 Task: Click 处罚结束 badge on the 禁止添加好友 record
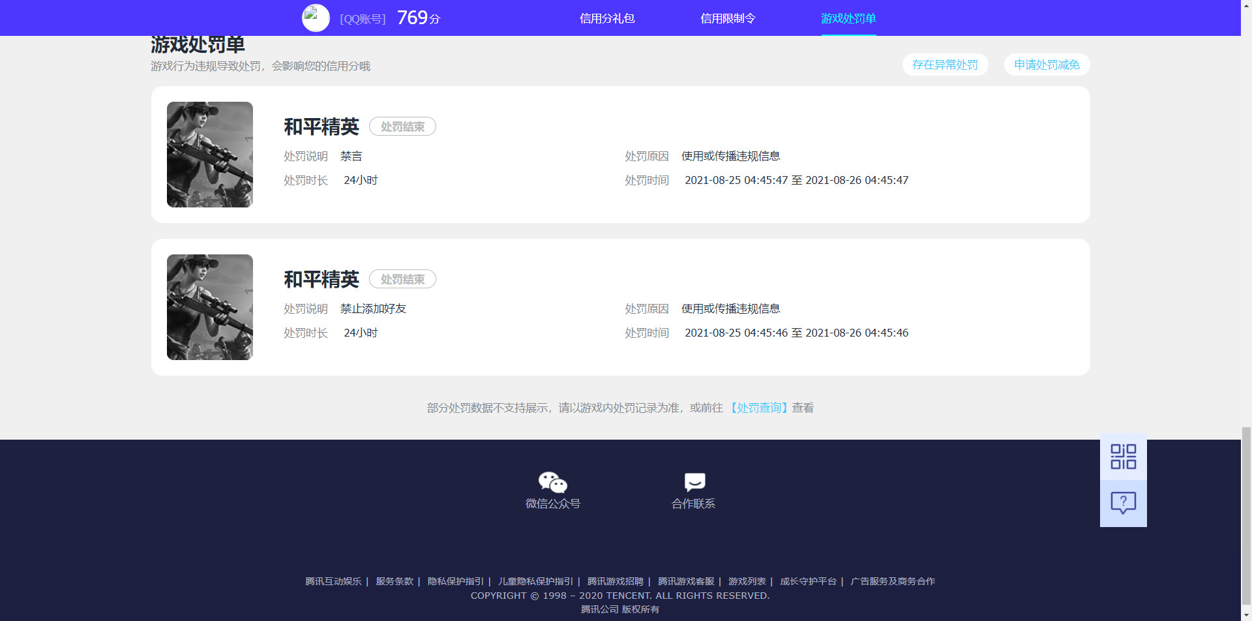[402, 279]
